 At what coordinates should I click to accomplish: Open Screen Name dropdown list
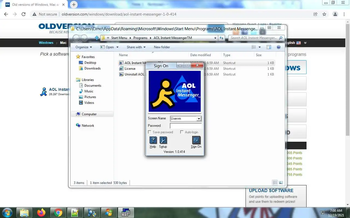pos(199,119)
